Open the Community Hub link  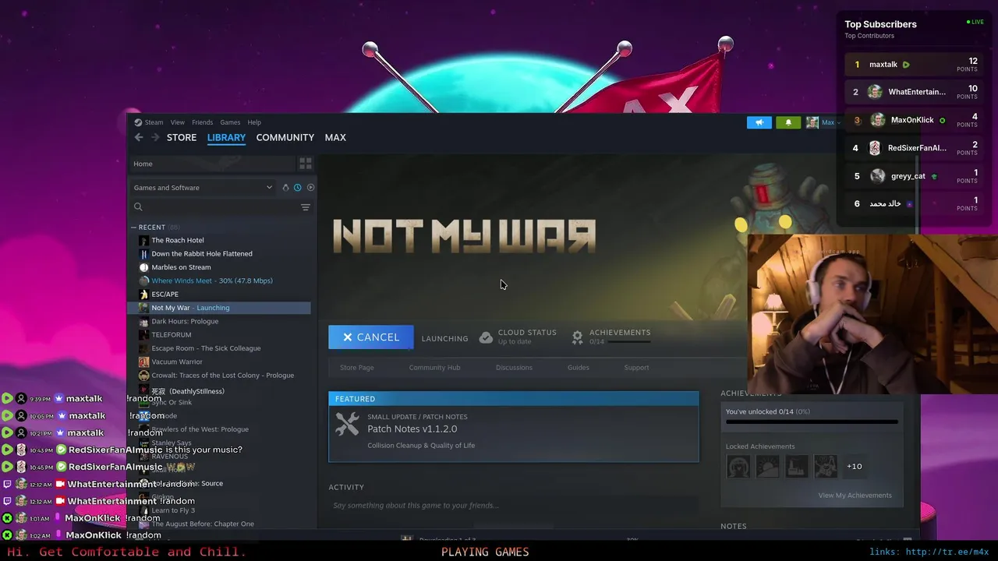(434, 368)
